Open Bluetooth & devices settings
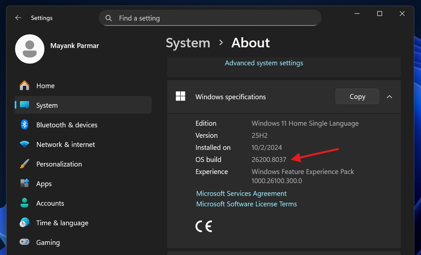 (x=24, y=125)
